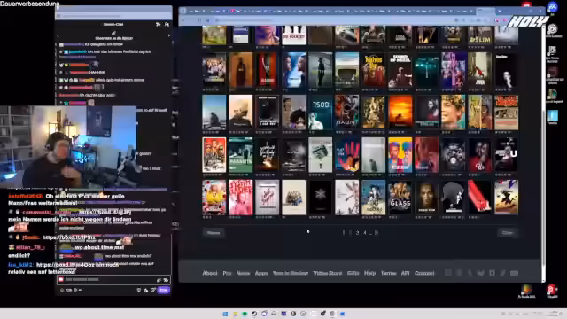Click the Older pagination button

[x=508, y=232]
